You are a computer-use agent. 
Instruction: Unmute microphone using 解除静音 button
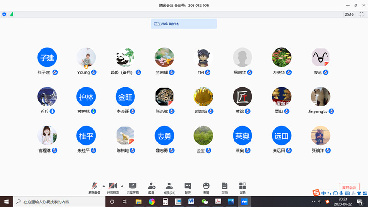click(x=94, y=187)
